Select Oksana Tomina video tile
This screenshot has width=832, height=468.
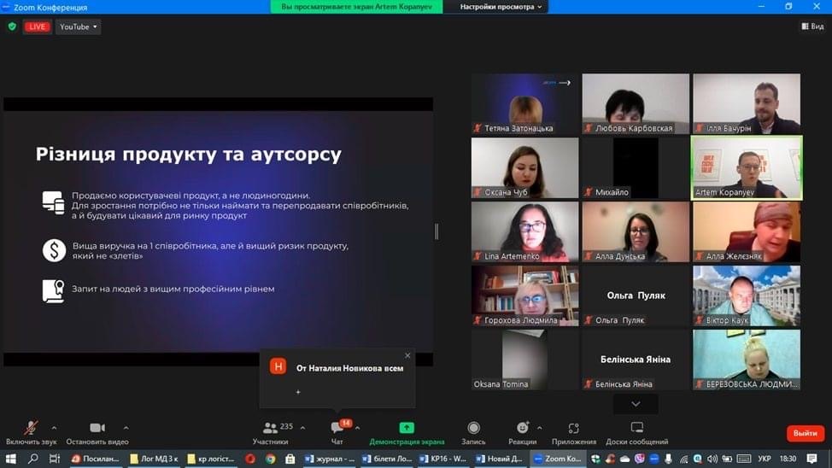point(524,360)
